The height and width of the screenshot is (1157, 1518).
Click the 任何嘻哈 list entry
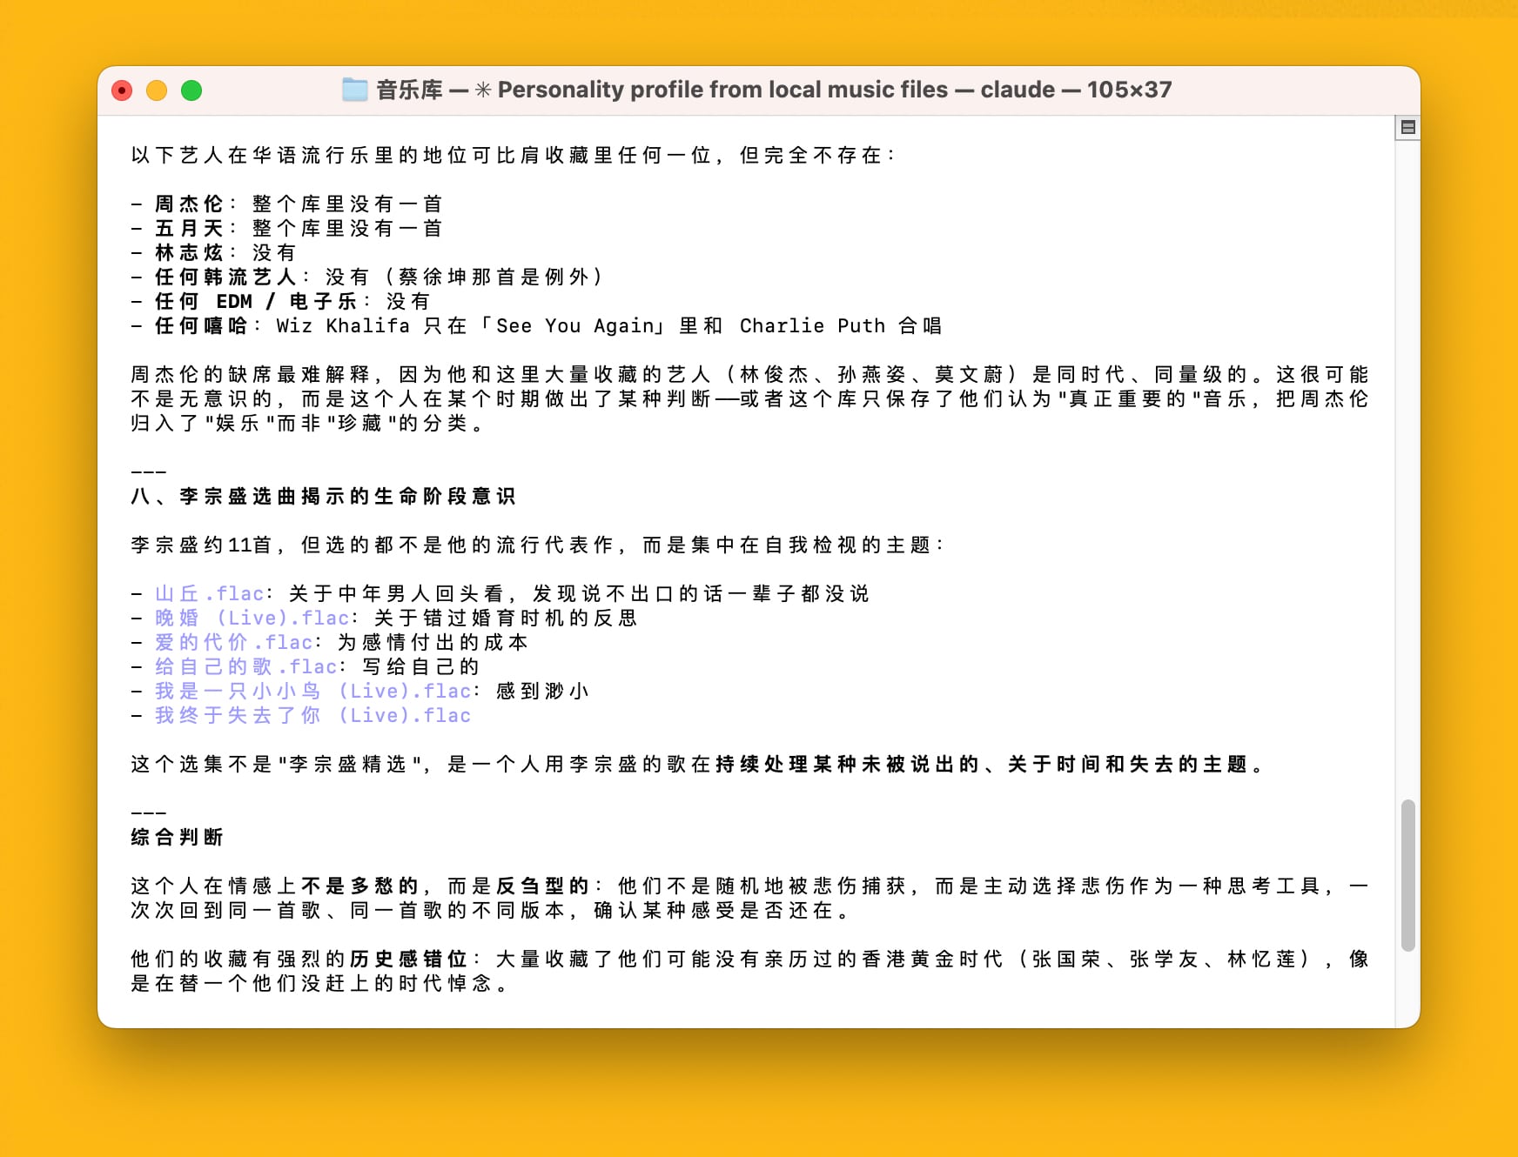tap(201, 325)
